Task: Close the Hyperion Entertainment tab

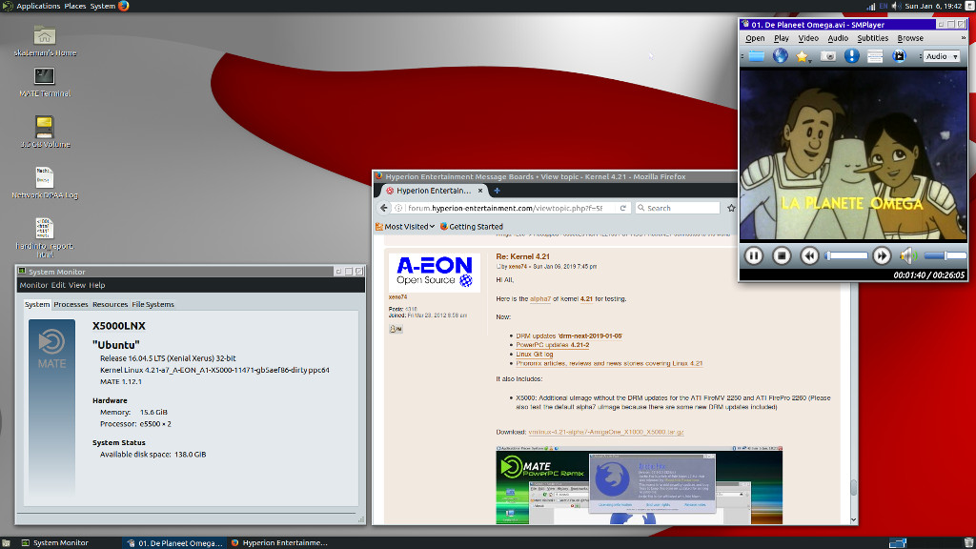Action: (480, 191)
